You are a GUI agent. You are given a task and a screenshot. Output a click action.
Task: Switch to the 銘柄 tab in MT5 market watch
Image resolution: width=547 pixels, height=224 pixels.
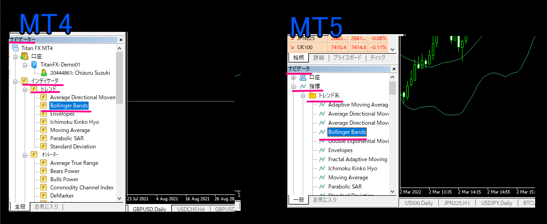click(x=299, y=58)
